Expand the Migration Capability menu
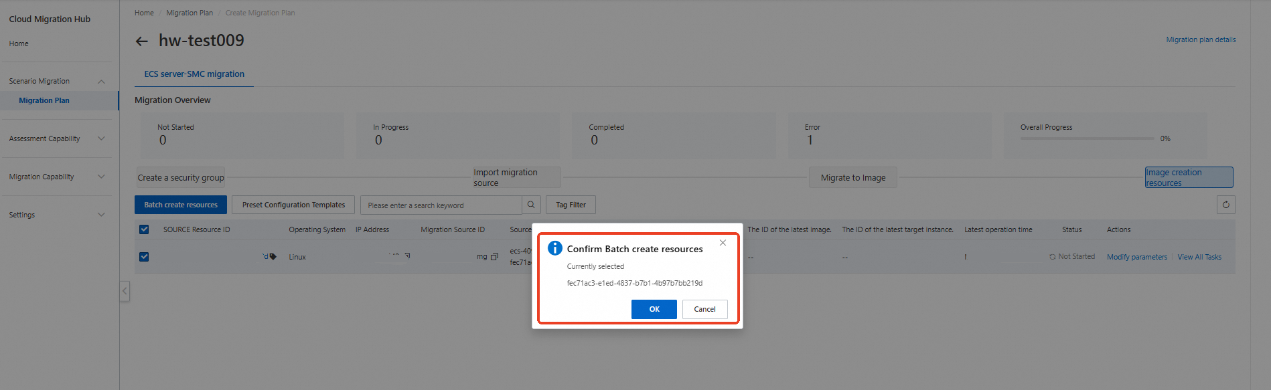 click(x=101, y=177)
